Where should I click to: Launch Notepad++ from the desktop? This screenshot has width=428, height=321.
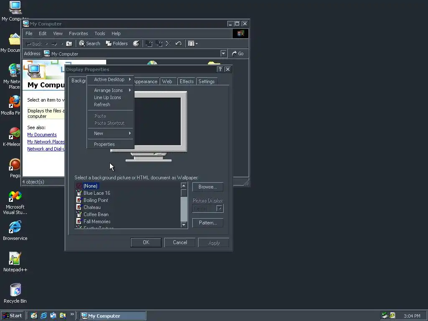point(15,262)
